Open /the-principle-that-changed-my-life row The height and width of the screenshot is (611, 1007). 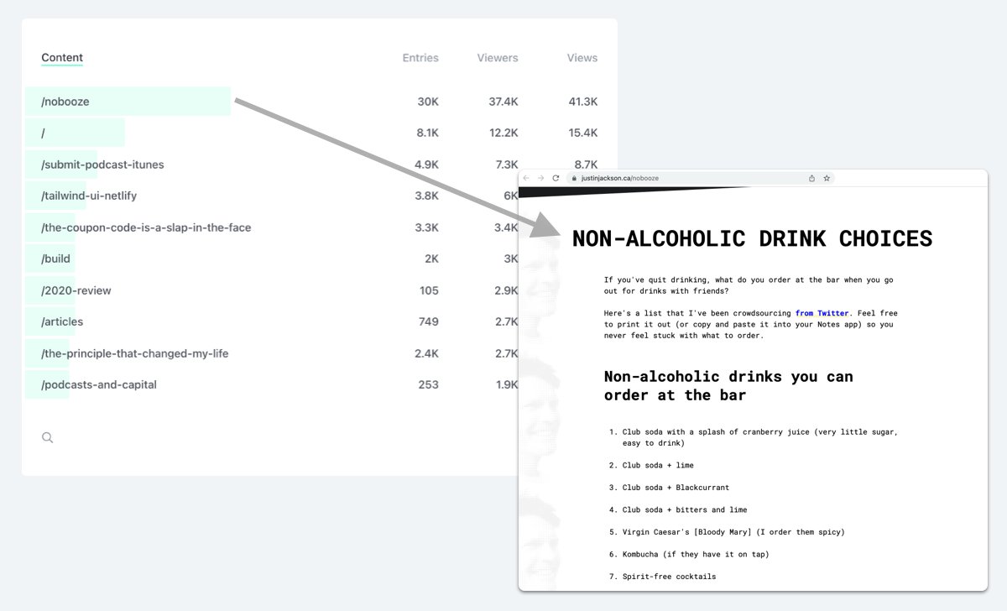pos(135,353)
